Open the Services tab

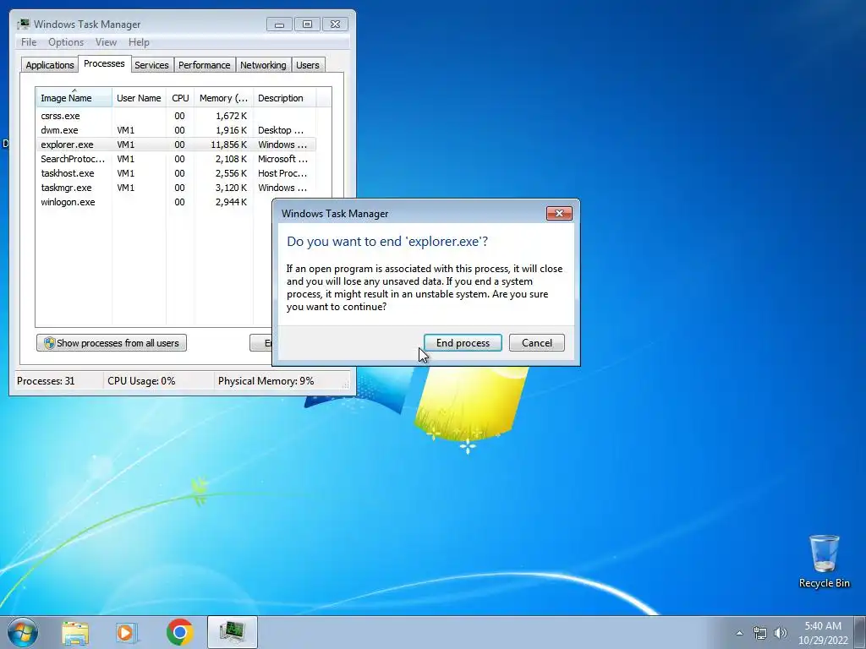151,65
